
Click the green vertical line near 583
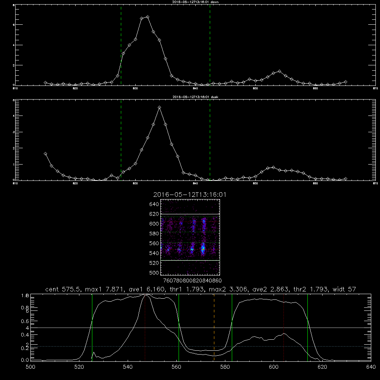pyautogui.click(x=232, y=328)
